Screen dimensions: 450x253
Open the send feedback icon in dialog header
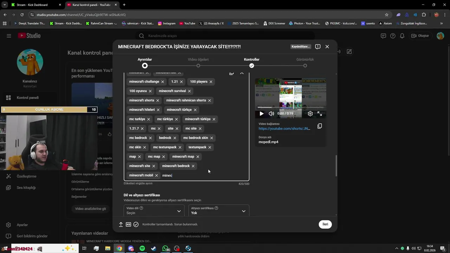[x=318, y=46]
